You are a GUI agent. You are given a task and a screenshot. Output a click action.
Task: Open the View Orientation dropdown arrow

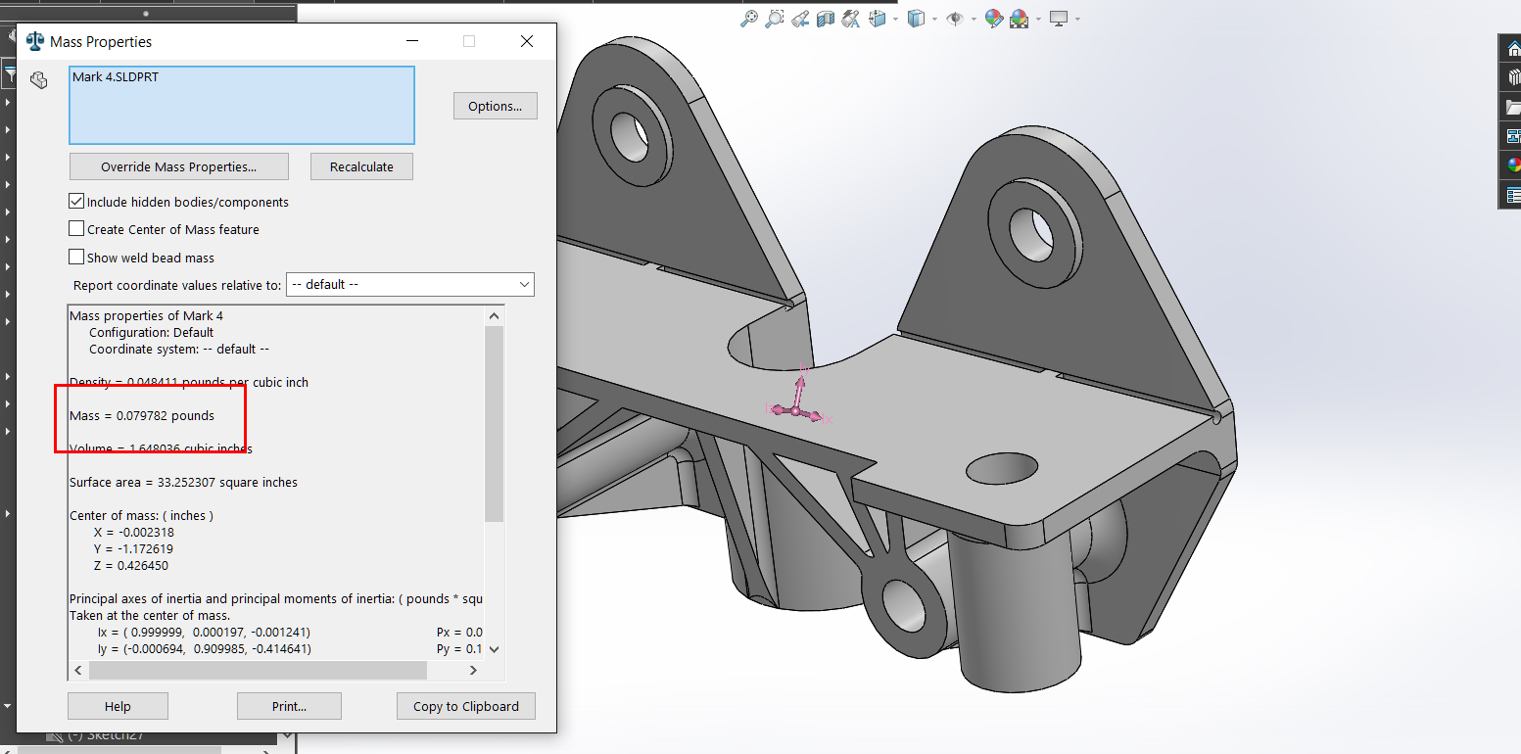tap(894, 19)
